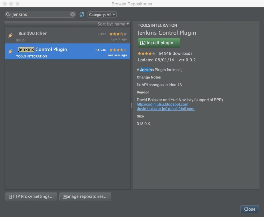Click the 'Change Notes' heading

tap(149, 77)
